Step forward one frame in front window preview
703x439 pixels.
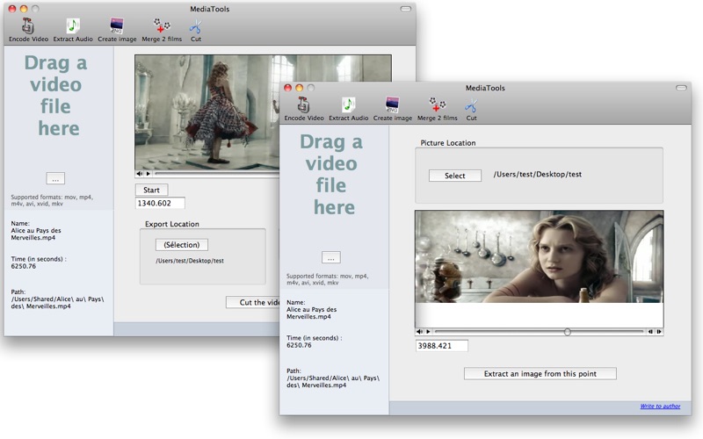point(659,332)
